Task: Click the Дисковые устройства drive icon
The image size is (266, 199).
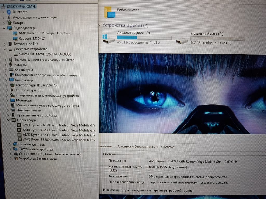Action: 10,49
